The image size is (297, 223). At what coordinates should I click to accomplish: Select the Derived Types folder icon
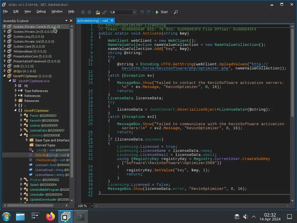point(32,145)
